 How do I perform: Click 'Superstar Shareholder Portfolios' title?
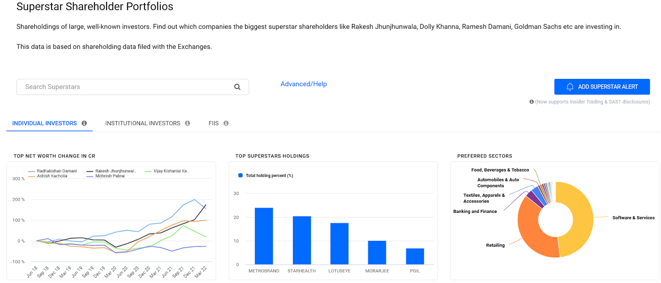[x=95, y=7]
